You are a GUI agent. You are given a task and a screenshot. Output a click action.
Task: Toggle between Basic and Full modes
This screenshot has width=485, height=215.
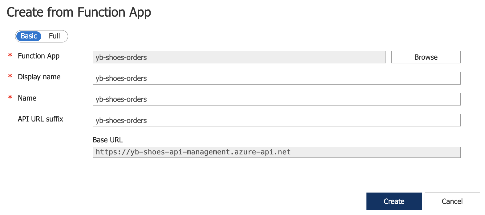pos(42,36)
